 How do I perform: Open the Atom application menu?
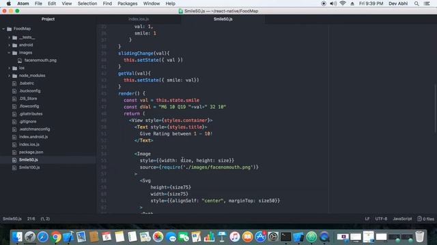coord(23,3)
